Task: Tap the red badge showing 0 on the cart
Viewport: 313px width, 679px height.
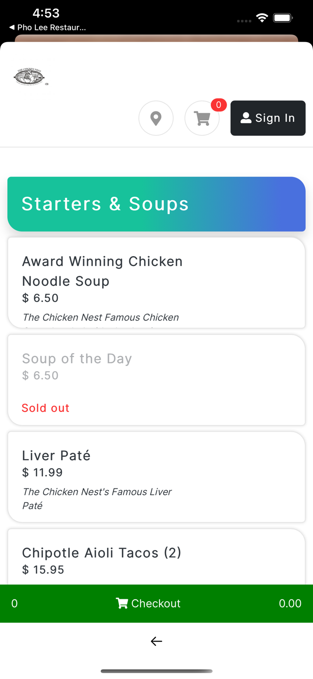Action: pos(219,105)
